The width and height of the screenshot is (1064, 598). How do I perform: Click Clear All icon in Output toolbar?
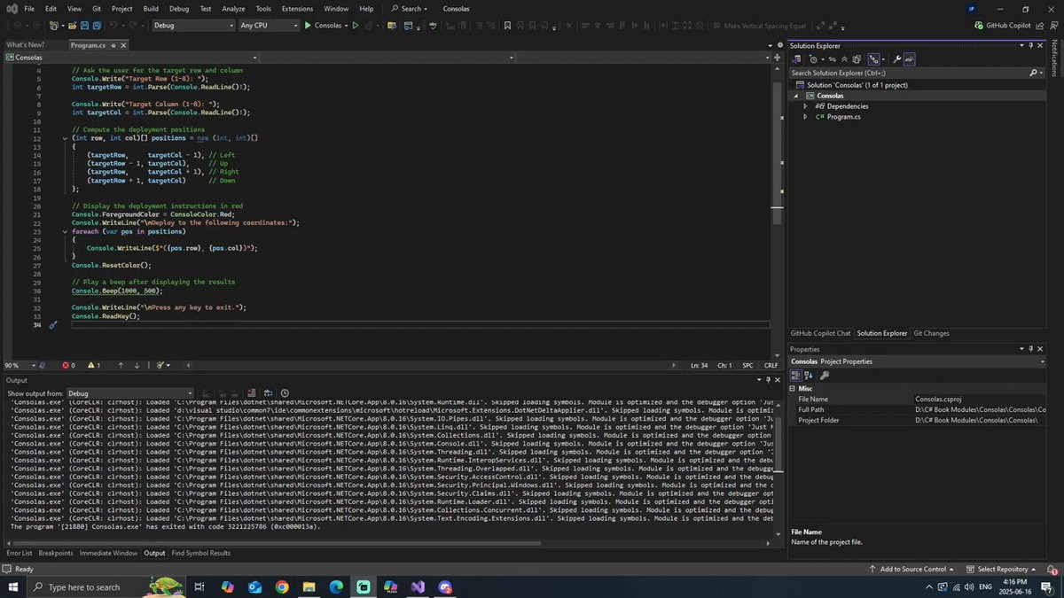252,393
